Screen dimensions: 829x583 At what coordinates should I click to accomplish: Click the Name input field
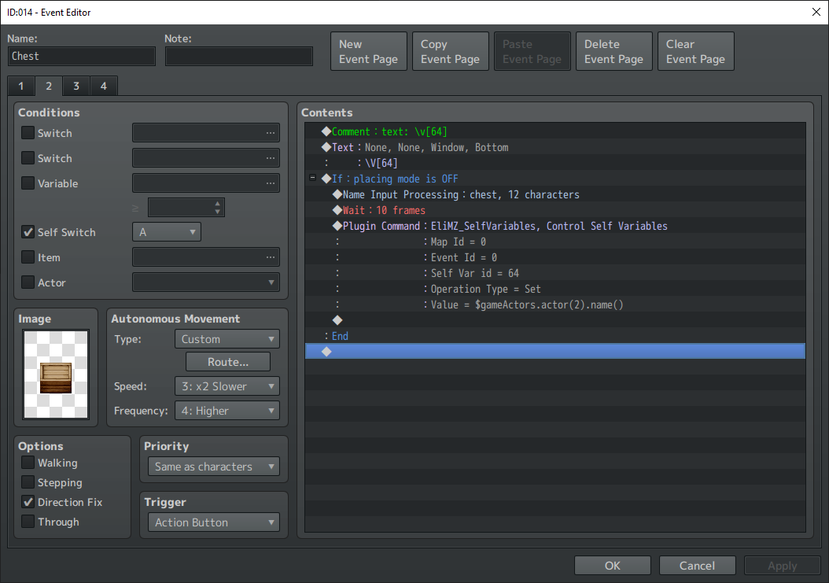click(82, 57)
